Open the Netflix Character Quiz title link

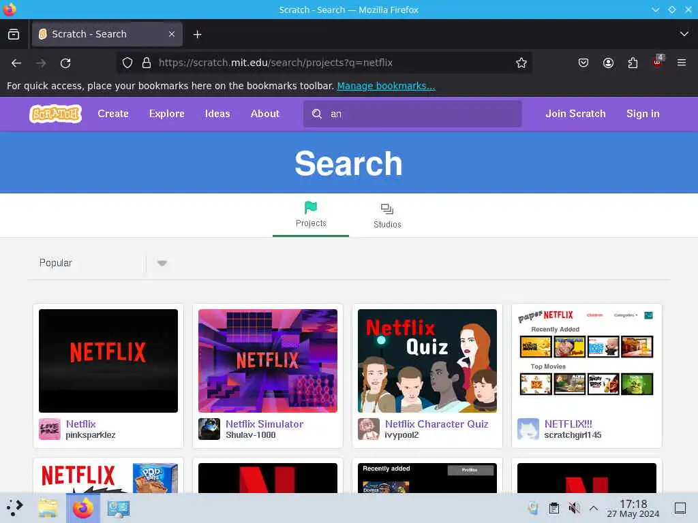coord(437,424)
